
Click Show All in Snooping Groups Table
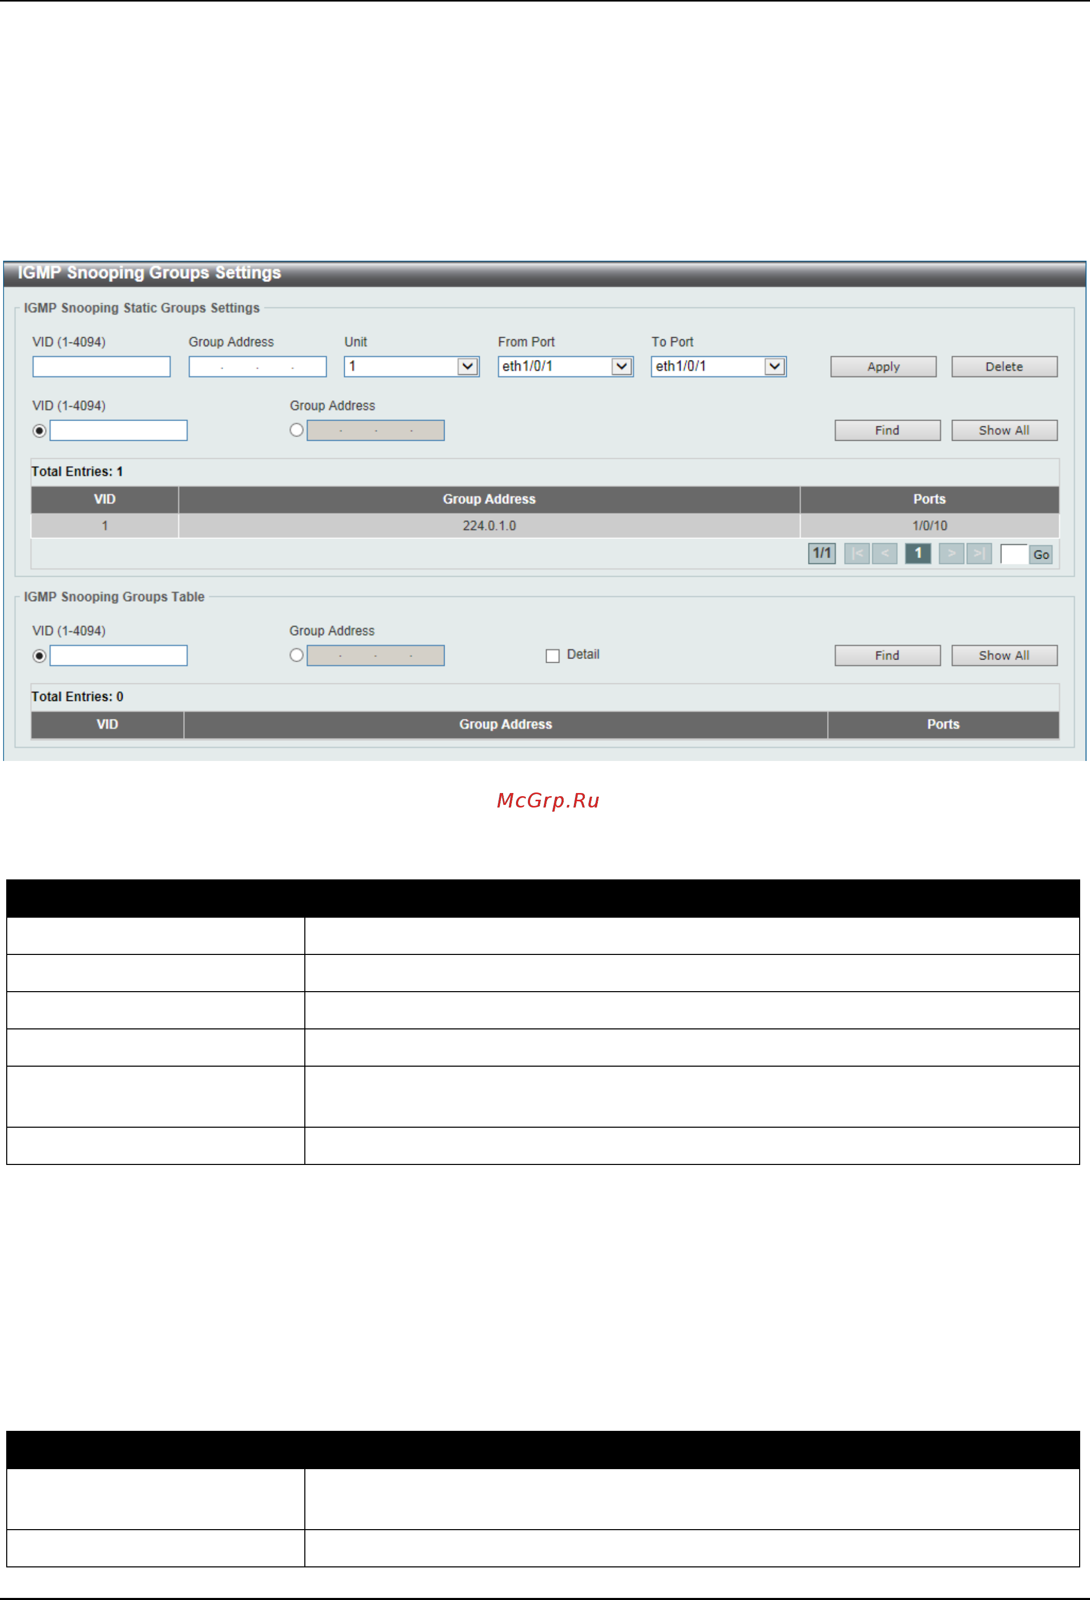(1004, 655)
